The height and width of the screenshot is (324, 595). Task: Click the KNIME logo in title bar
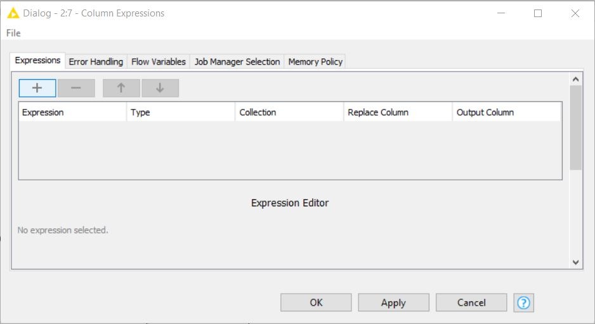(13, 13)
